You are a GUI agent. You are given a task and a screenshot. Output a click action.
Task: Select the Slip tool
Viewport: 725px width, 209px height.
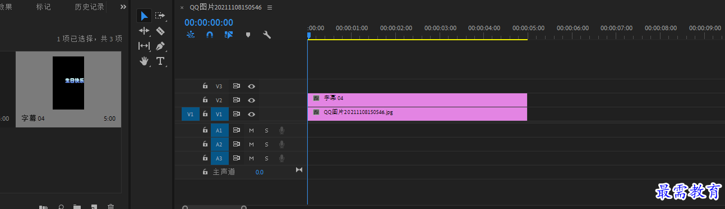(x=144, y=46)
